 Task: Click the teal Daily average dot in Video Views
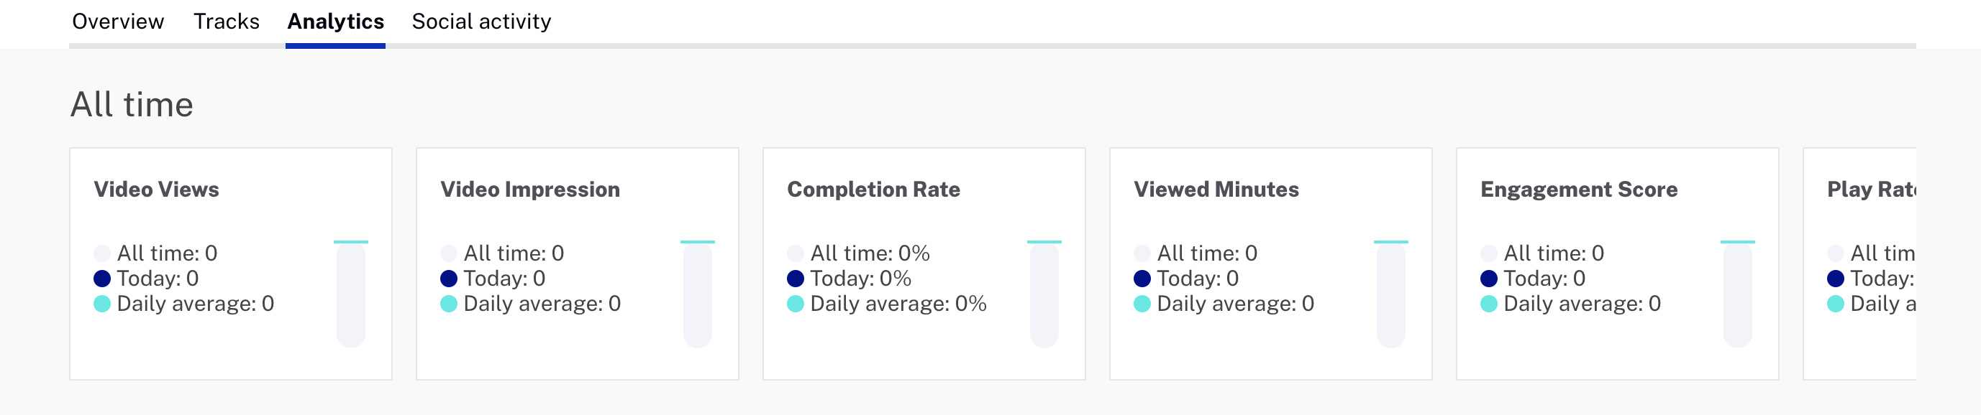click(102, 304)
